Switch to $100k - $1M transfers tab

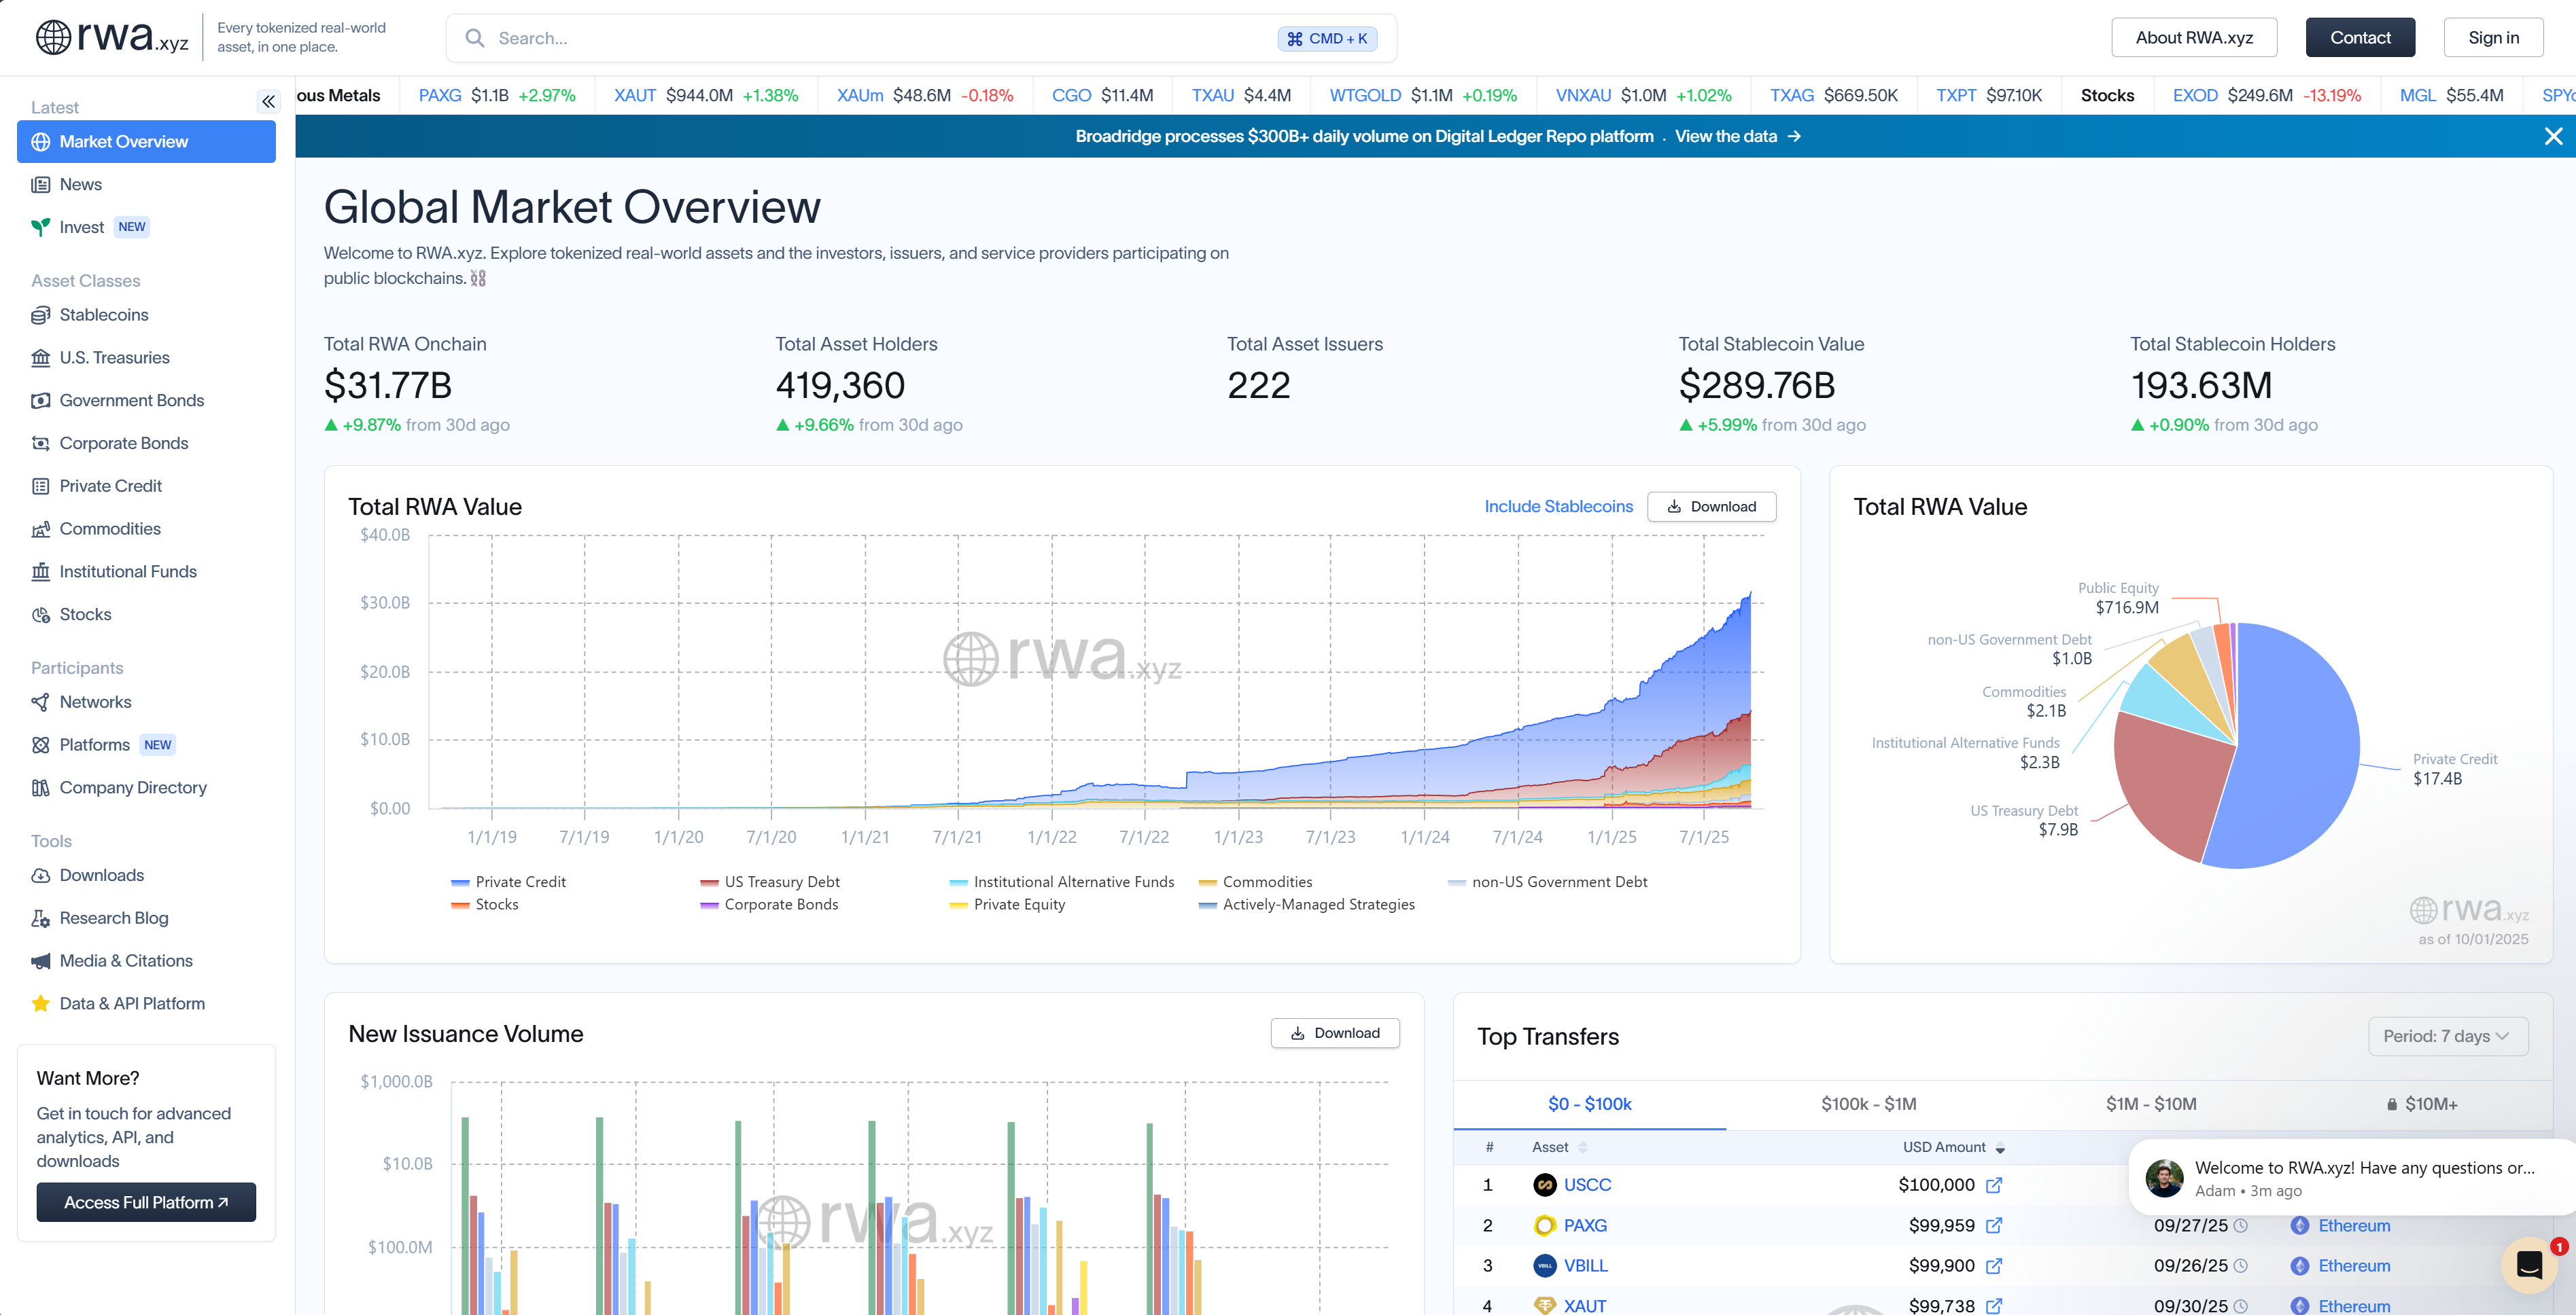coord(1868,1103)
